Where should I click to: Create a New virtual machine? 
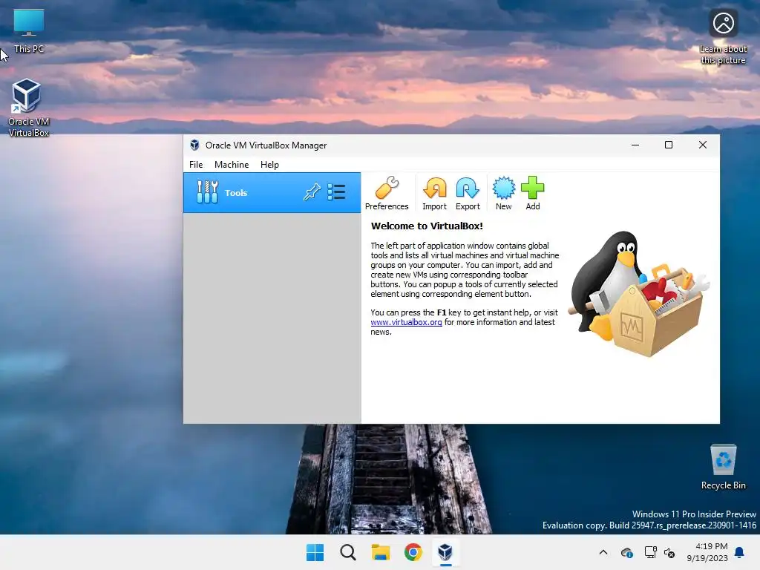pyautogui.click(x=504, y=194)
